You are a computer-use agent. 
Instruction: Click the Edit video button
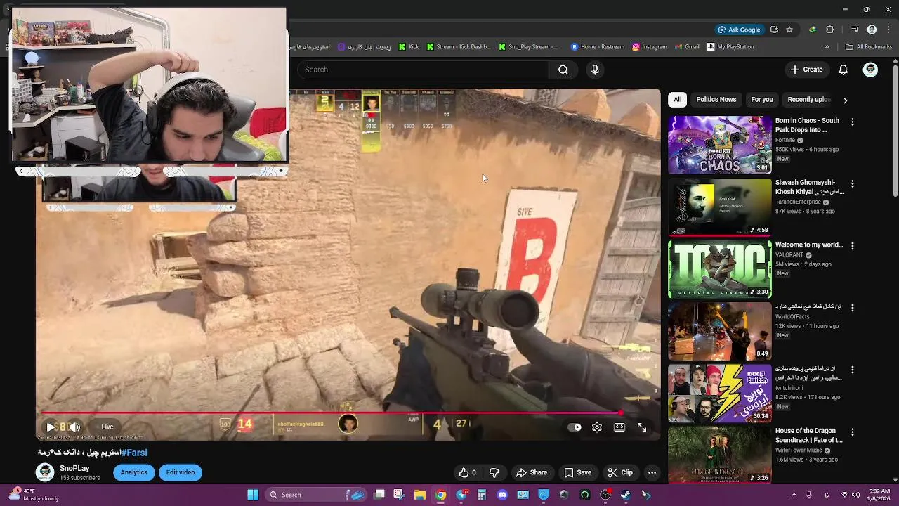tap(181, 472)
